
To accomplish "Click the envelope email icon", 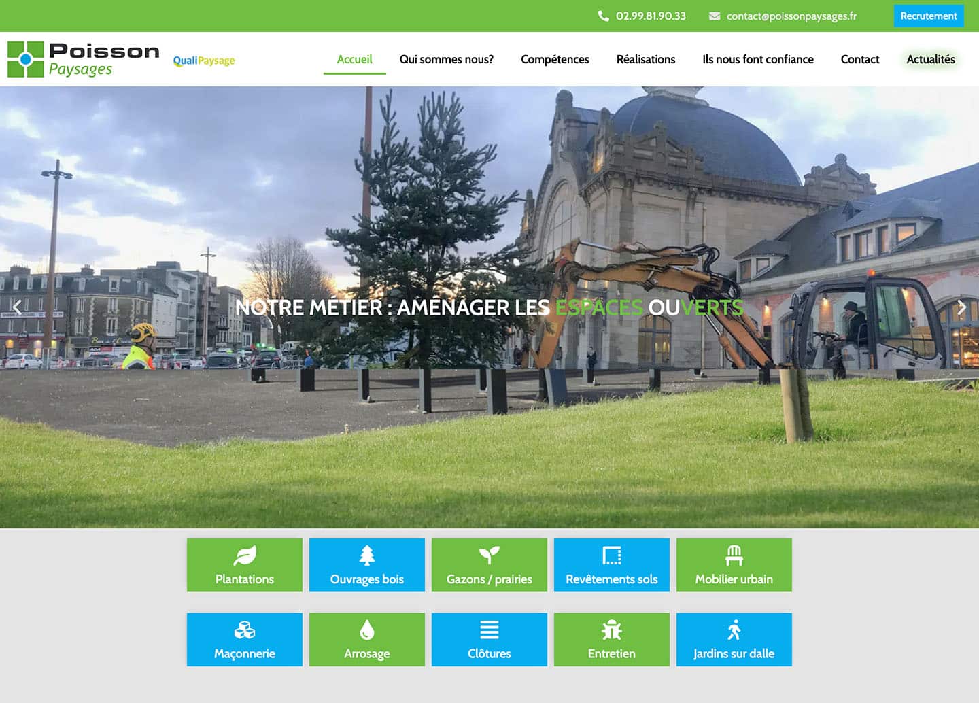I will [x=715, y=16].
